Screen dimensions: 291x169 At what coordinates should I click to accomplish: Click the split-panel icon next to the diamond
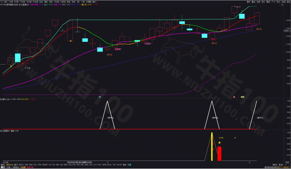pos(282,5)
